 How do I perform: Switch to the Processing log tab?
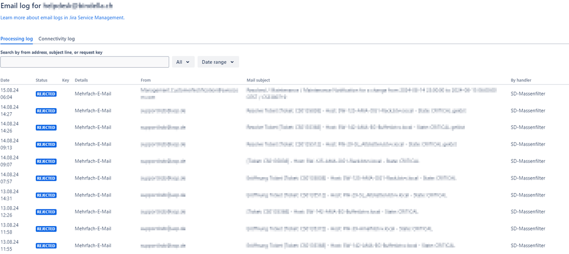pos(17,39)
